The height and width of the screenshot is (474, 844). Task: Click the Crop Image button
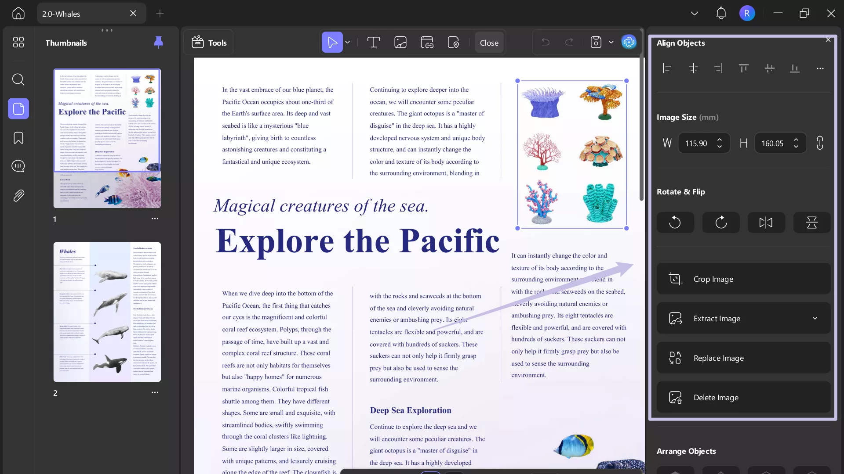743,279
